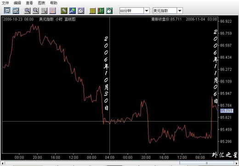The height and width of the screenshot is (166, 239).
Task: Click the horizontal scrollbar thumb below chart
Action: coord(207,163)
